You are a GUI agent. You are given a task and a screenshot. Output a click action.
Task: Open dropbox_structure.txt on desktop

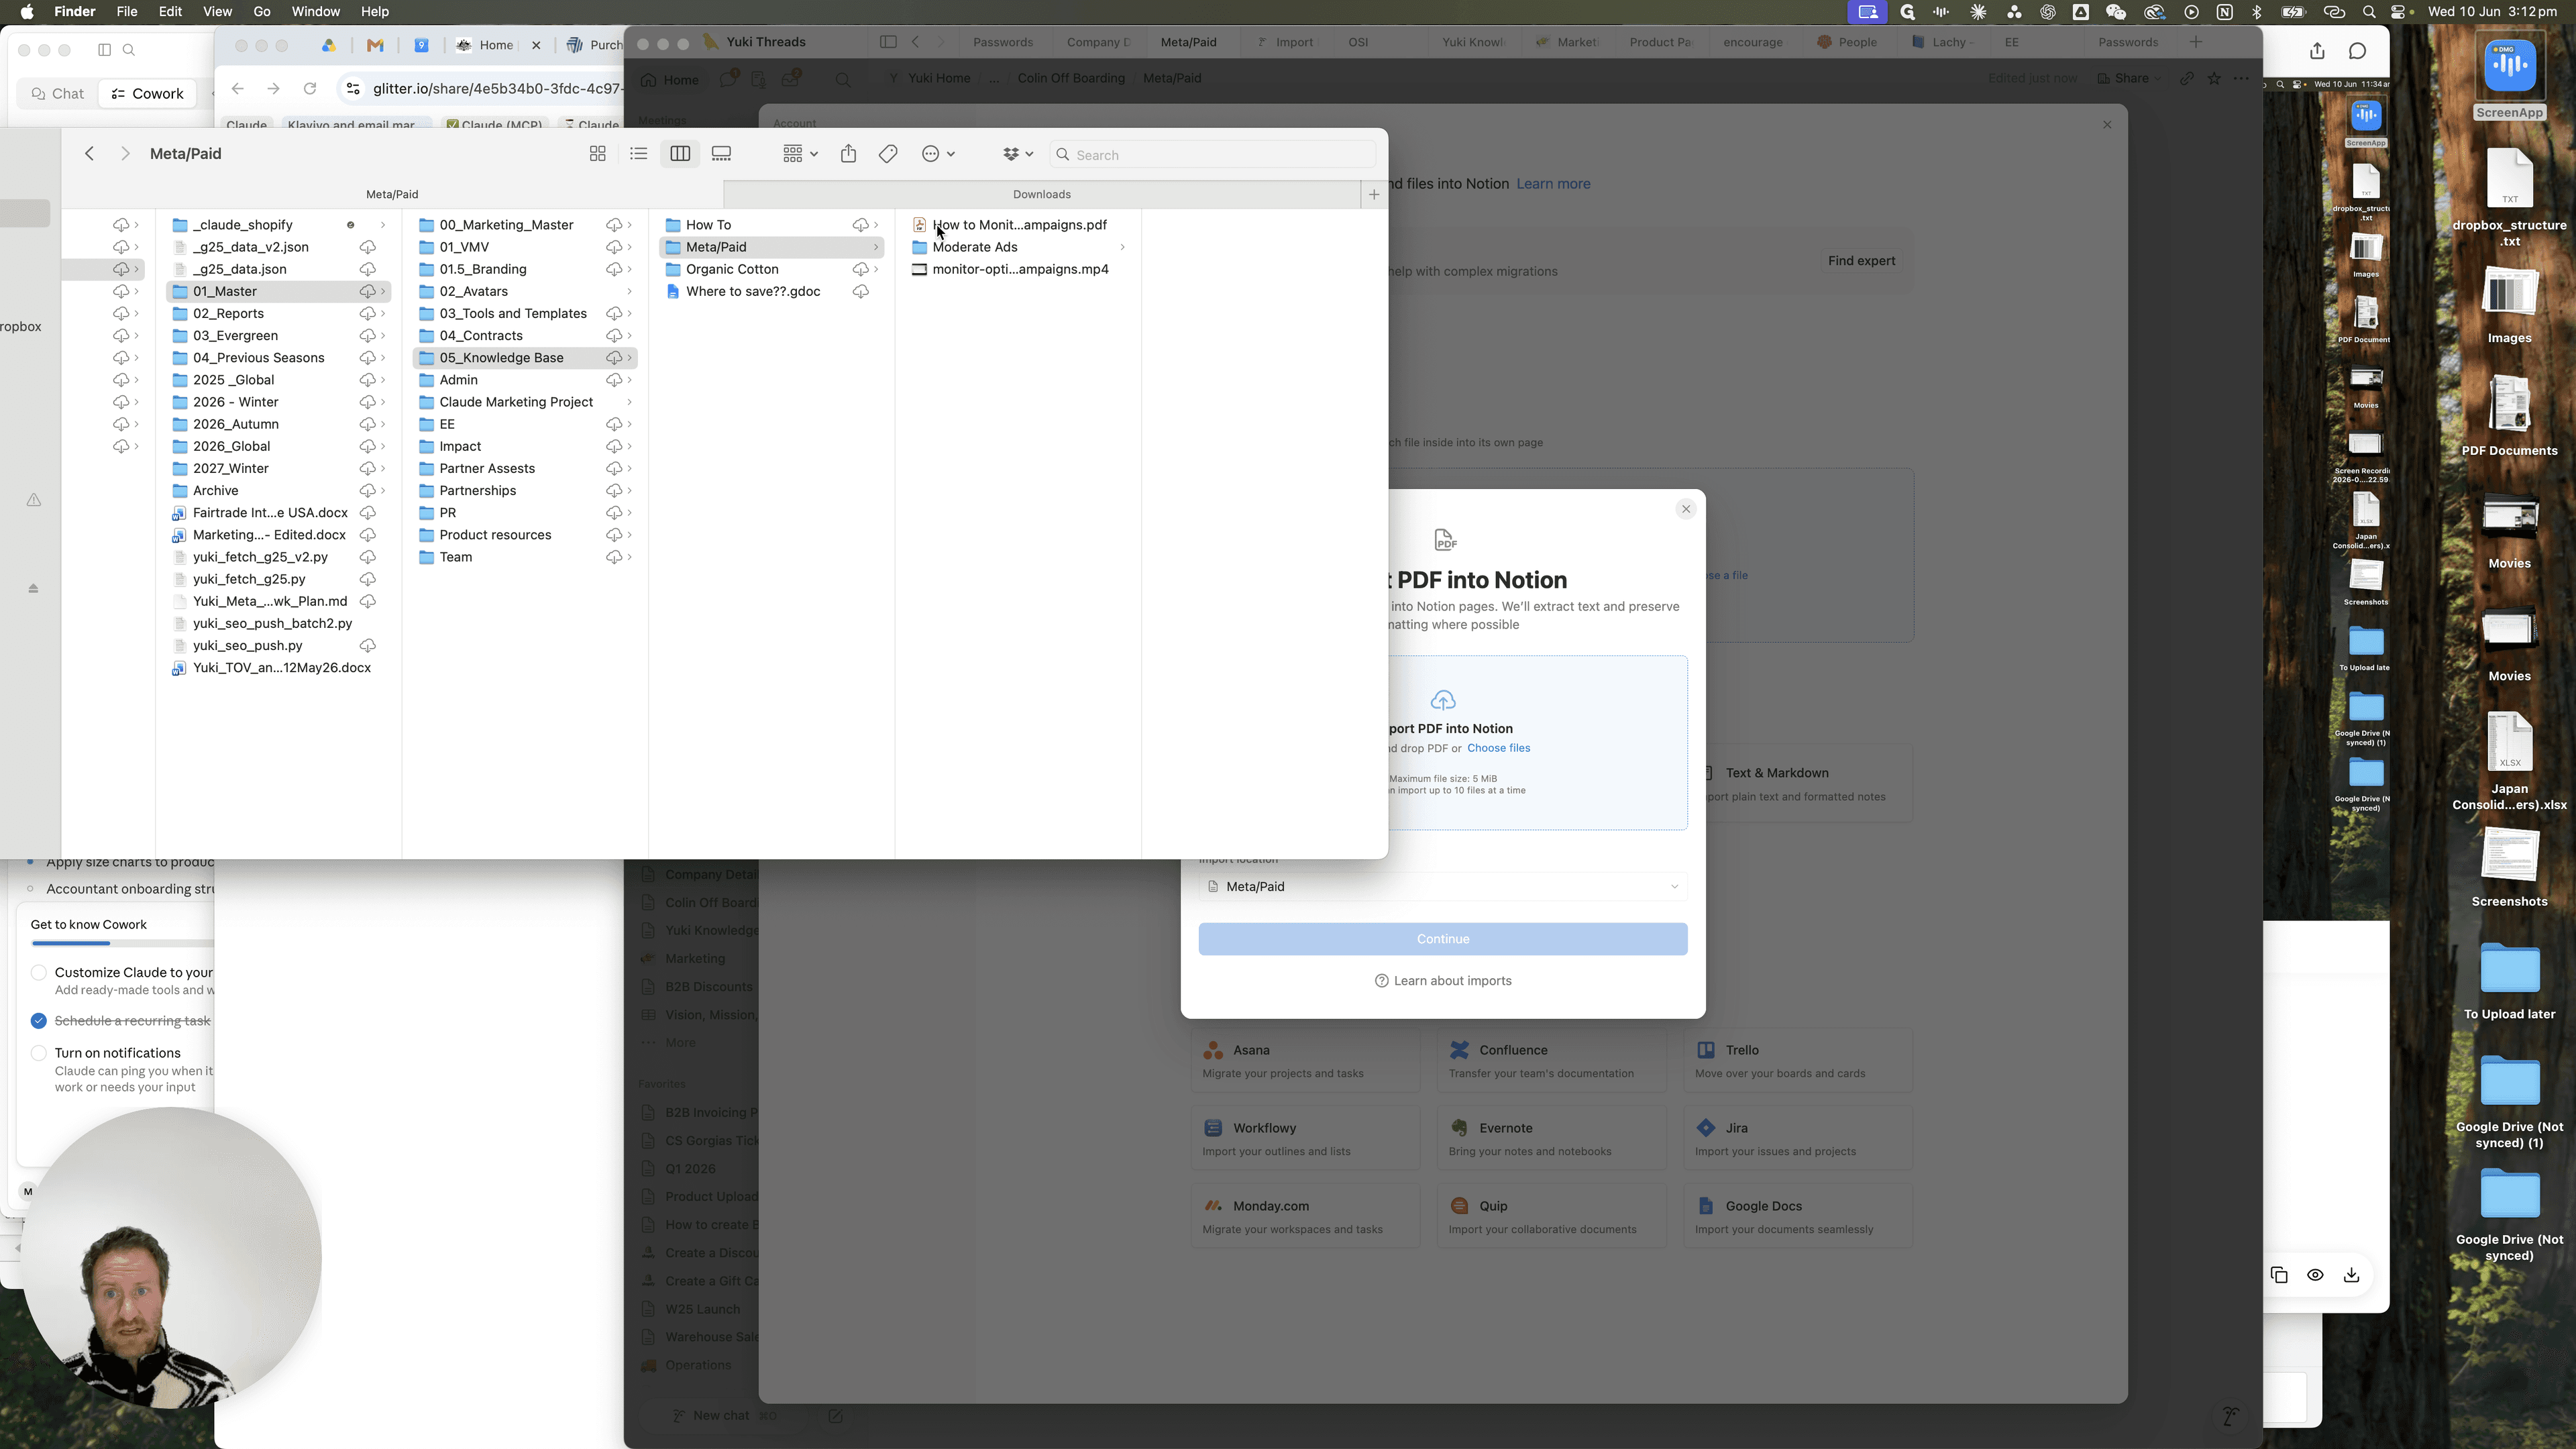point(2509,197)
